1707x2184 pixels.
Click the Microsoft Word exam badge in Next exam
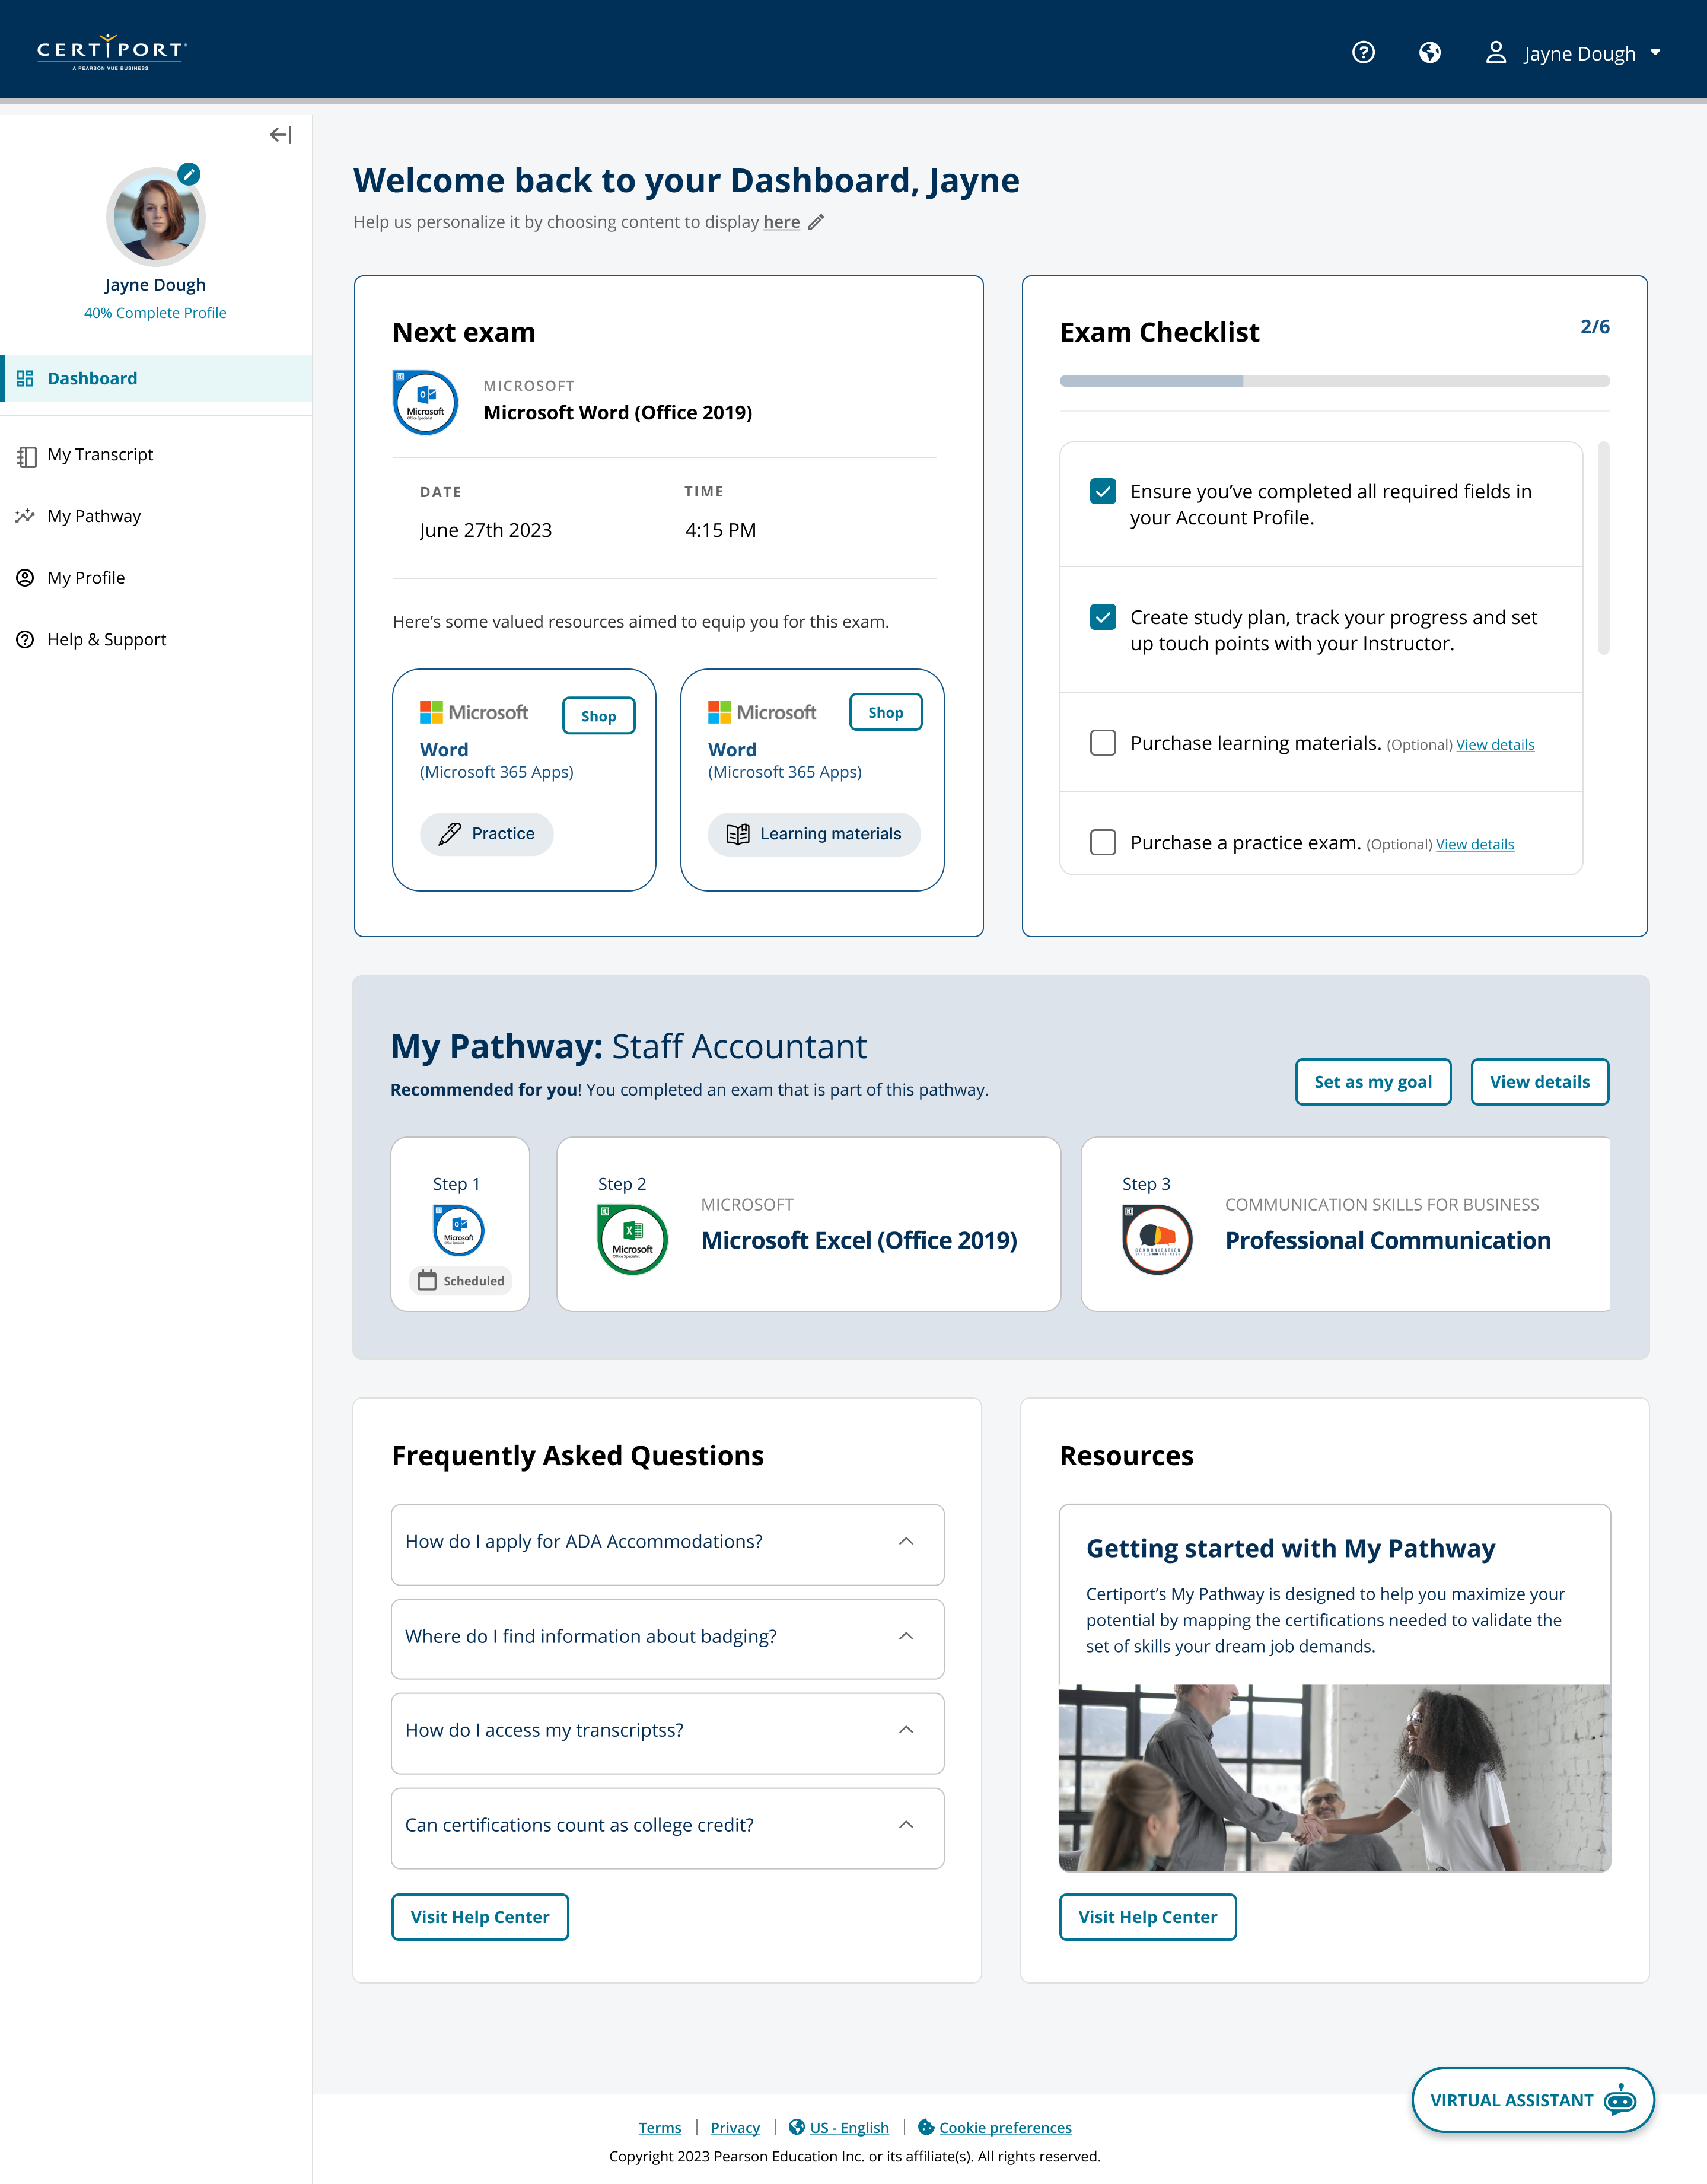426,403
